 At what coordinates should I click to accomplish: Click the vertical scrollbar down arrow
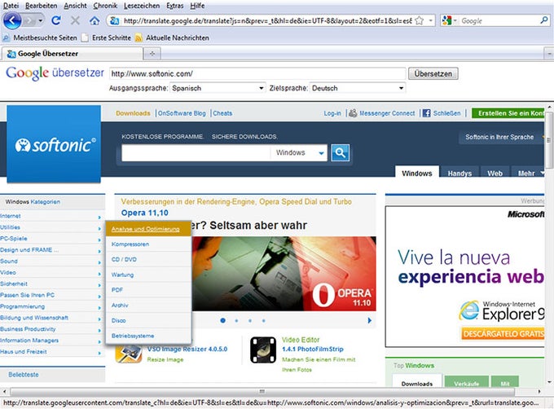pos(549,382)
